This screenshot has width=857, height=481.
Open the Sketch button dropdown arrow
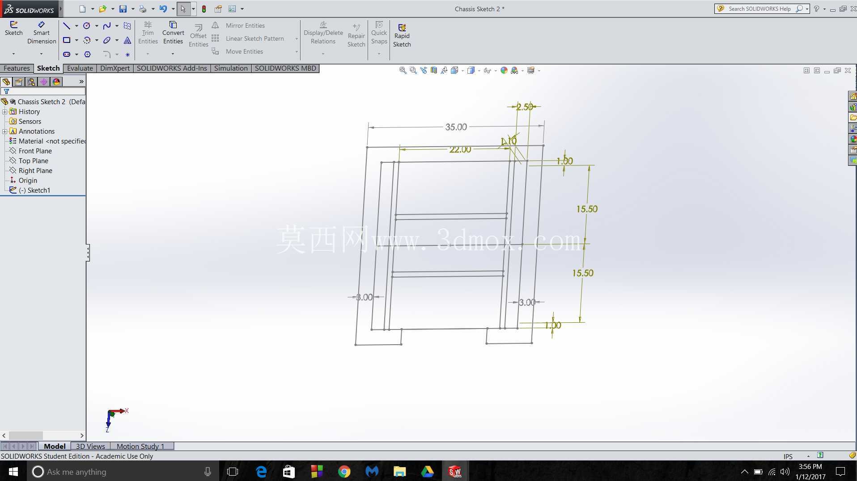[13, 54]
